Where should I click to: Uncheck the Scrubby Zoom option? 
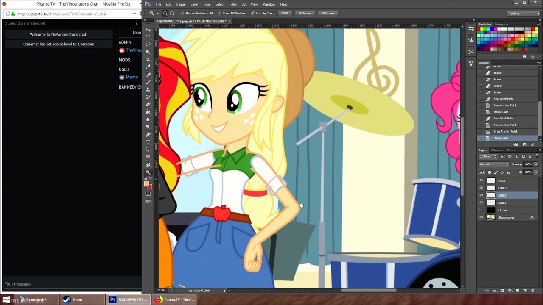click(252, 13)
